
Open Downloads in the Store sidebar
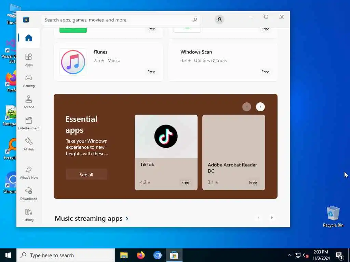[x=29, y=194]
